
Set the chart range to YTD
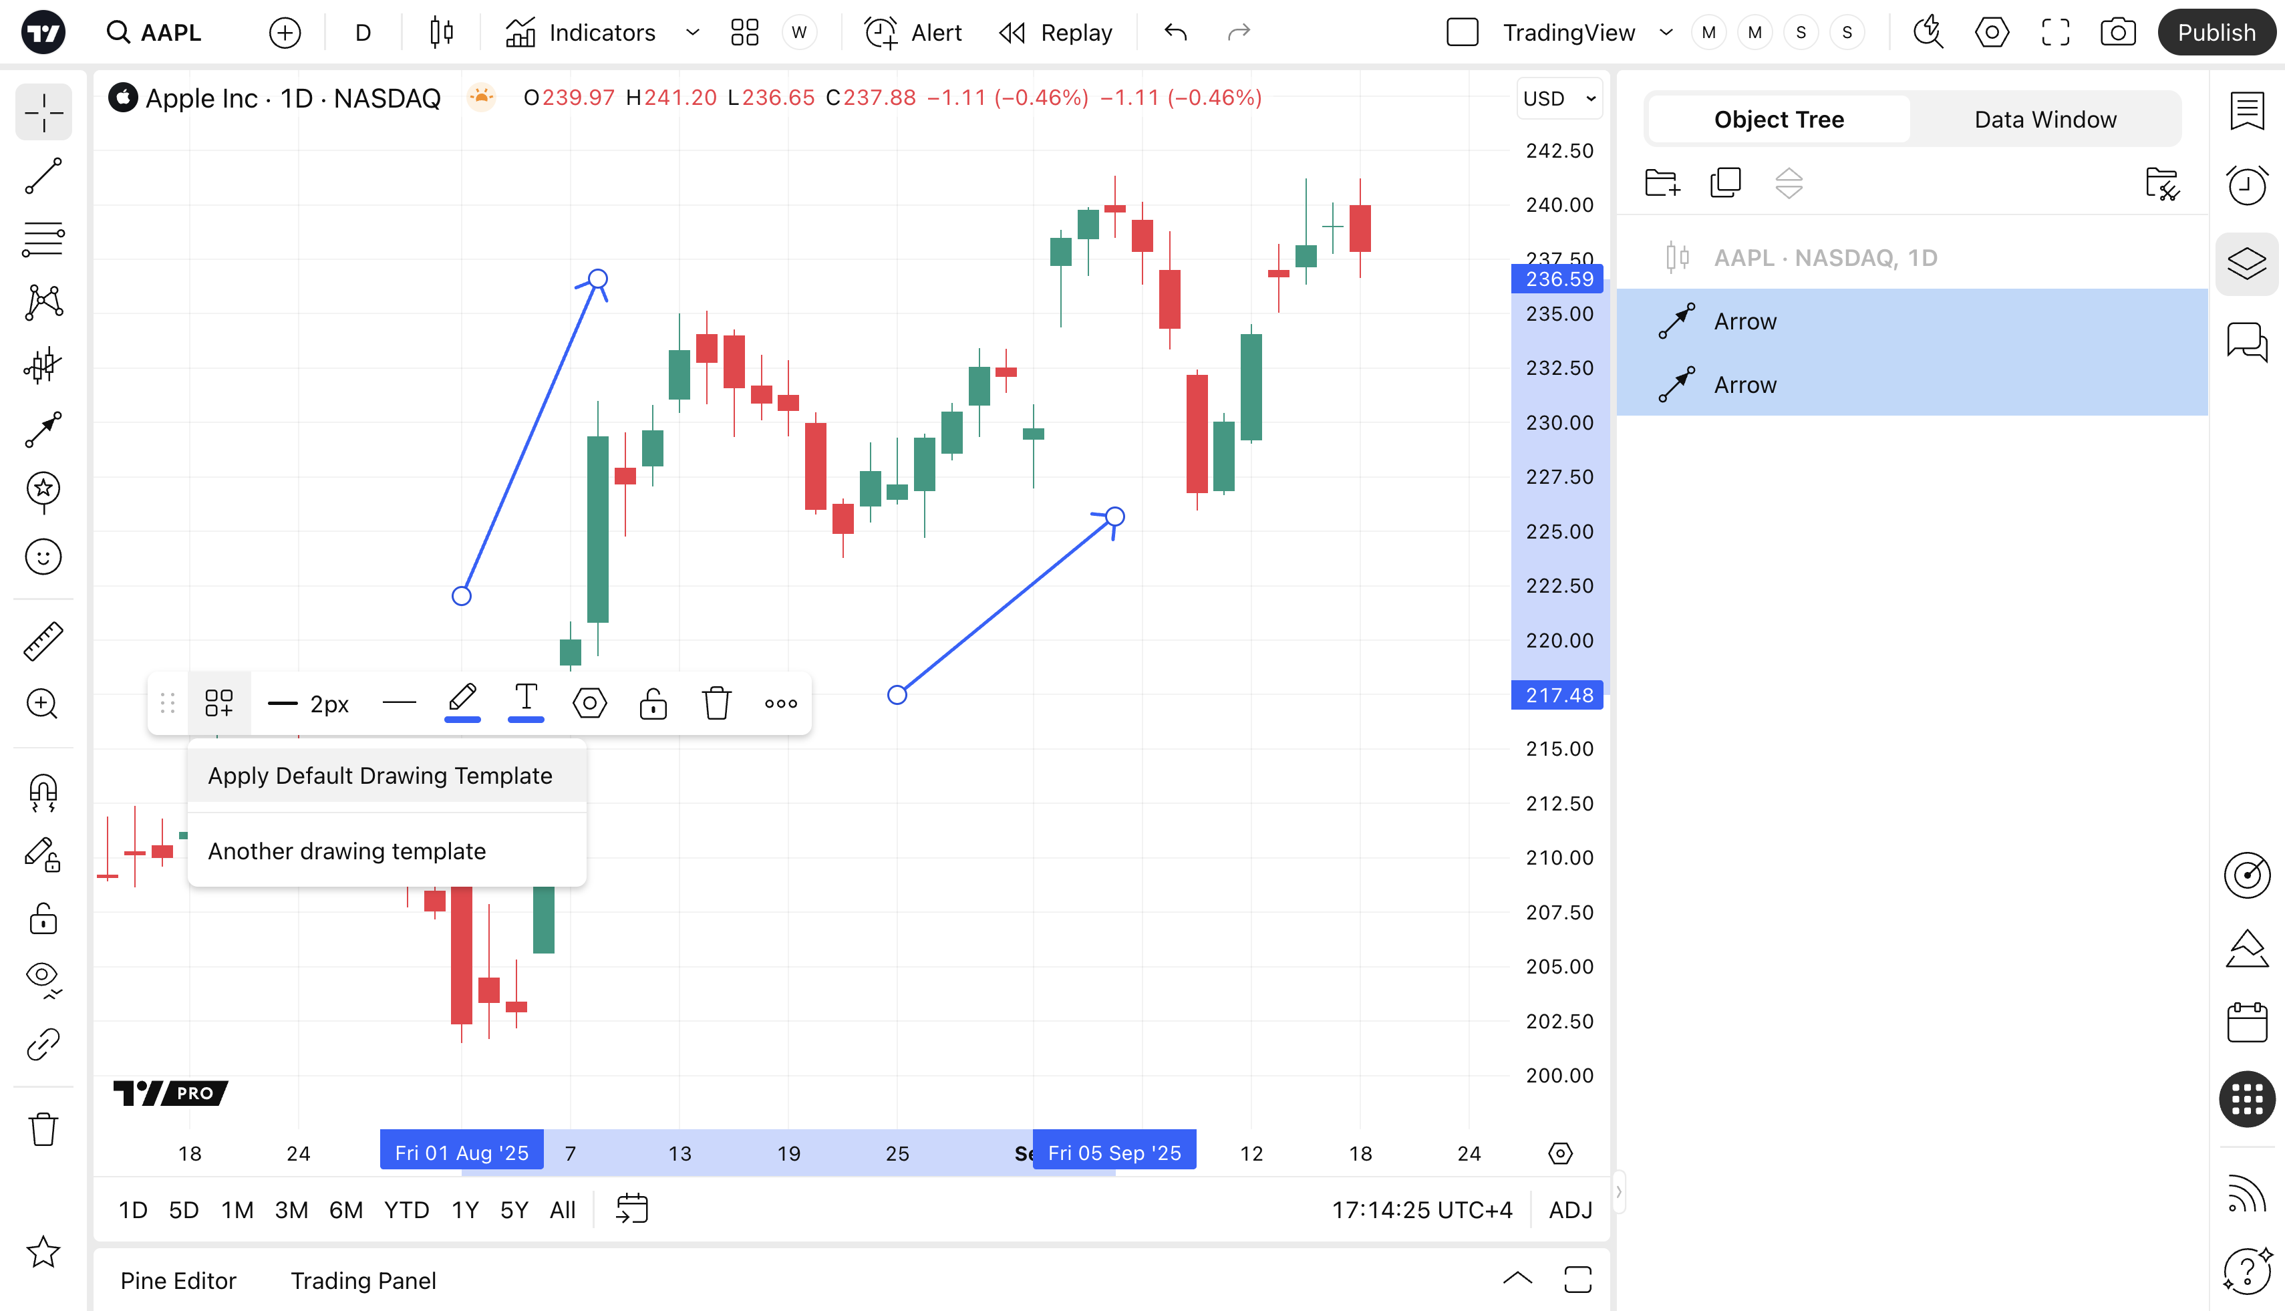point(406,1210)
